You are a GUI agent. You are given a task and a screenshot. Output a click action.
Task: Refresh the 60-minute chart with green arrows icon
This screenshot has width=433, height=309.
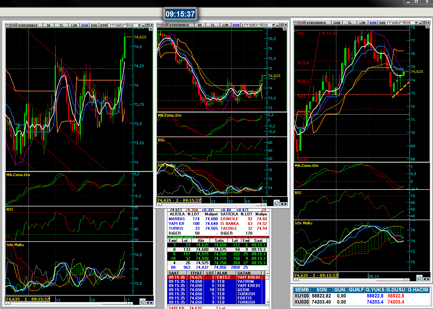click(277, 203)
